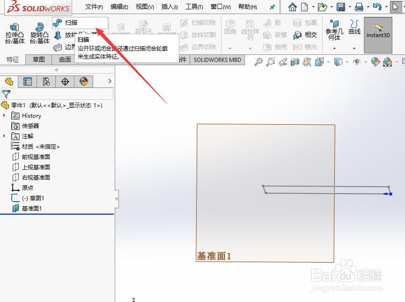Open the FeatureManager design tree tab
The height and width of the screenshot is (302, 405).
[x=9, y=82]
